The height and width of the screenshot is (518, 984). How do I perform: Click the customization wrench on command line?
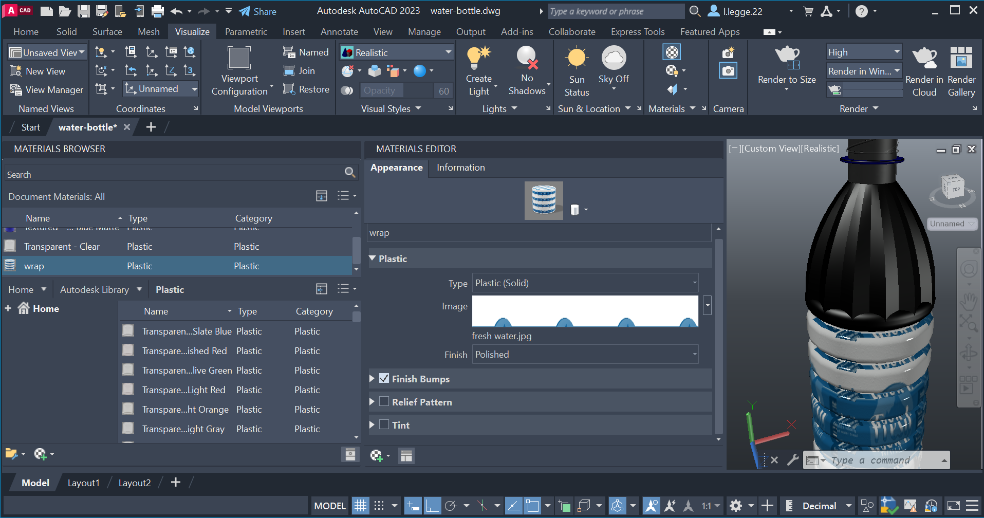tap(793, 460)
